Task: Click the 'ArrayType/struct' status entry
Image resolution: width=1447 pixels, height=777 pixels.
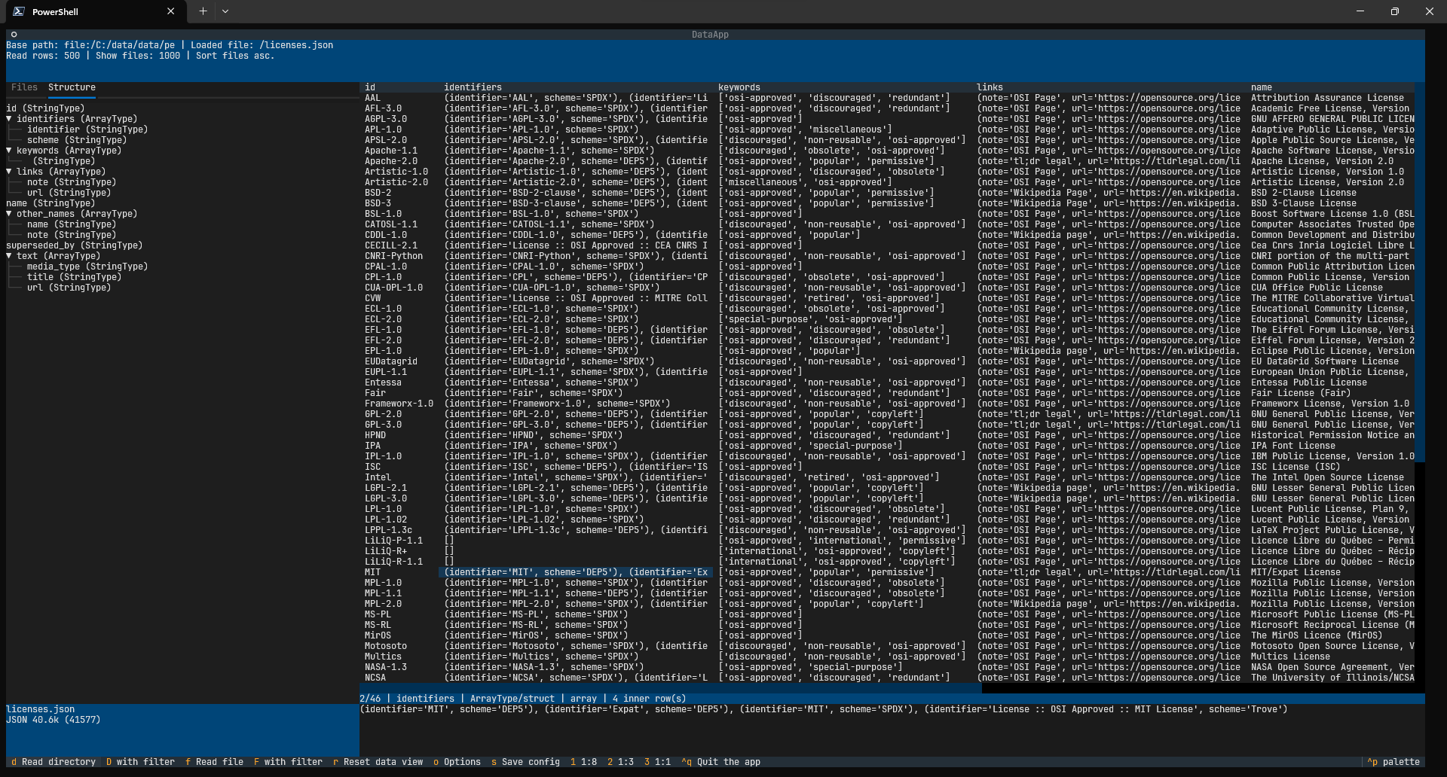Action: click(x=512, y=699)
